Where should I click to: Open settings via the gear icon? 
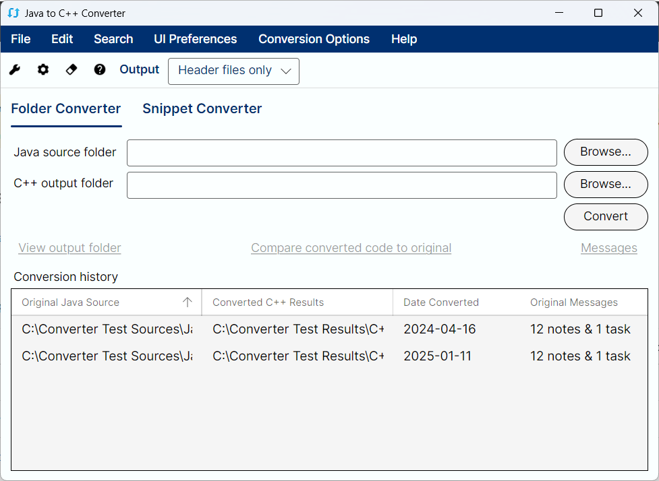pos(43,69)
